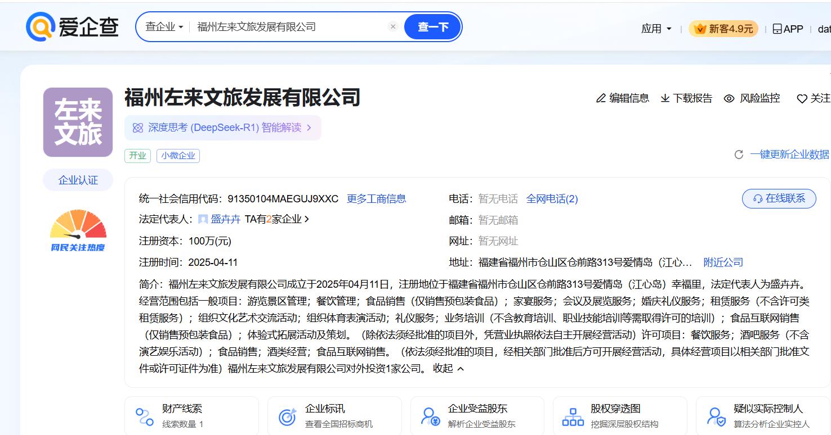Click the company title 福州左来文旅发展有限公司
Image resolution: width=831 pixels, height=435 pixels.
pyautogui.click(x=243, y=97)
